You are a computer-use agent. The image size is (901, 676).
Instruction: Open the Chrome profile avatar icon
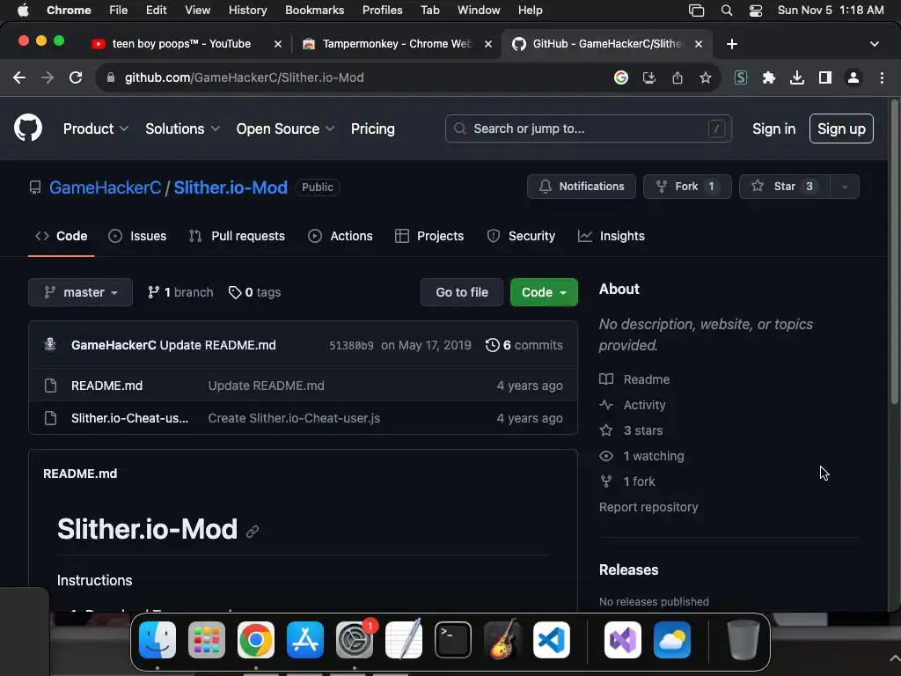(853, 77)
